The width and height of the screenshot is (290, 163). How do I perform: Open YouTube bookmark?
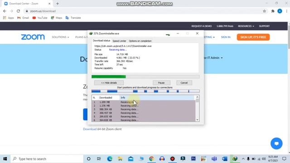(40, 18)
